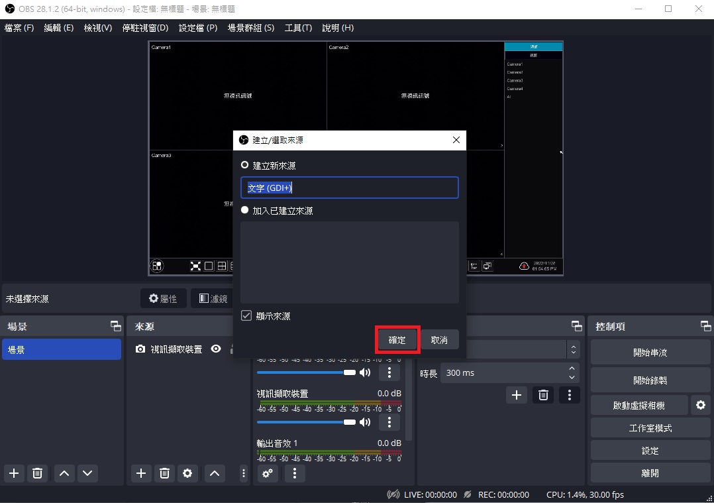
Task: Add a transition with the plus below 時長
Action: tap(517, 395)
